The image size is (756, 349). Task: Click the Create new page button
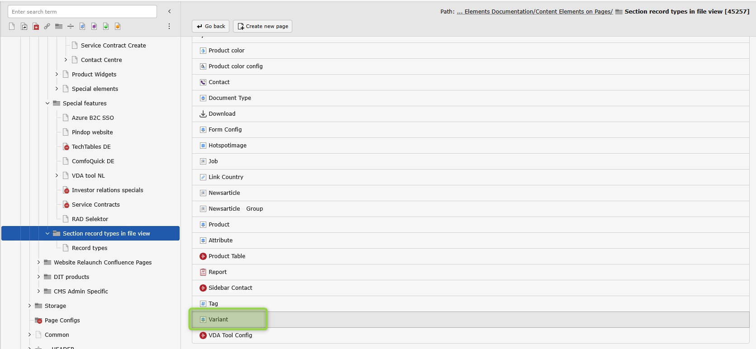pos(262,26)
